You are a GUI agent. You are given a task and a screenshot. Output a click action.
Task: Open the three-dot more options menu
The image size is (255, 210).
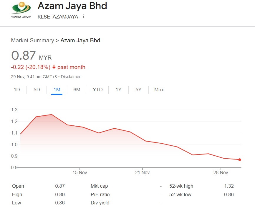[84, 17]
